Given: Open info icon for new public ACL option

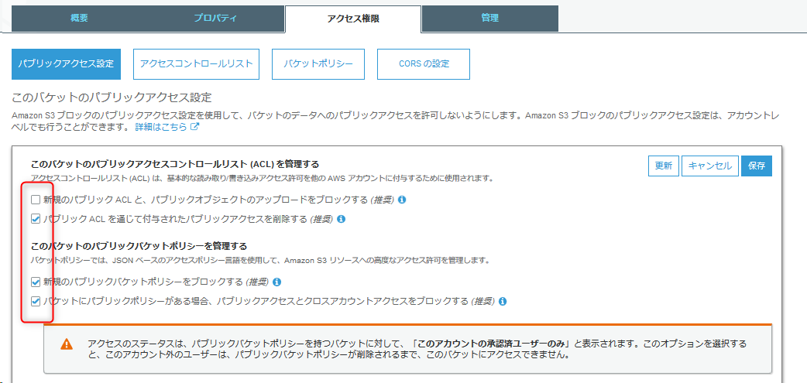Looking at the screenshot, I should point(402,200).
